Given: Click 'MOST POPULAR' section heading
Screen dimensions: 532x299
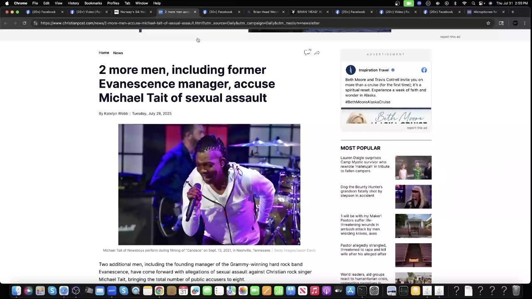Looking at the screenshot, I should (x=360, y=148).
